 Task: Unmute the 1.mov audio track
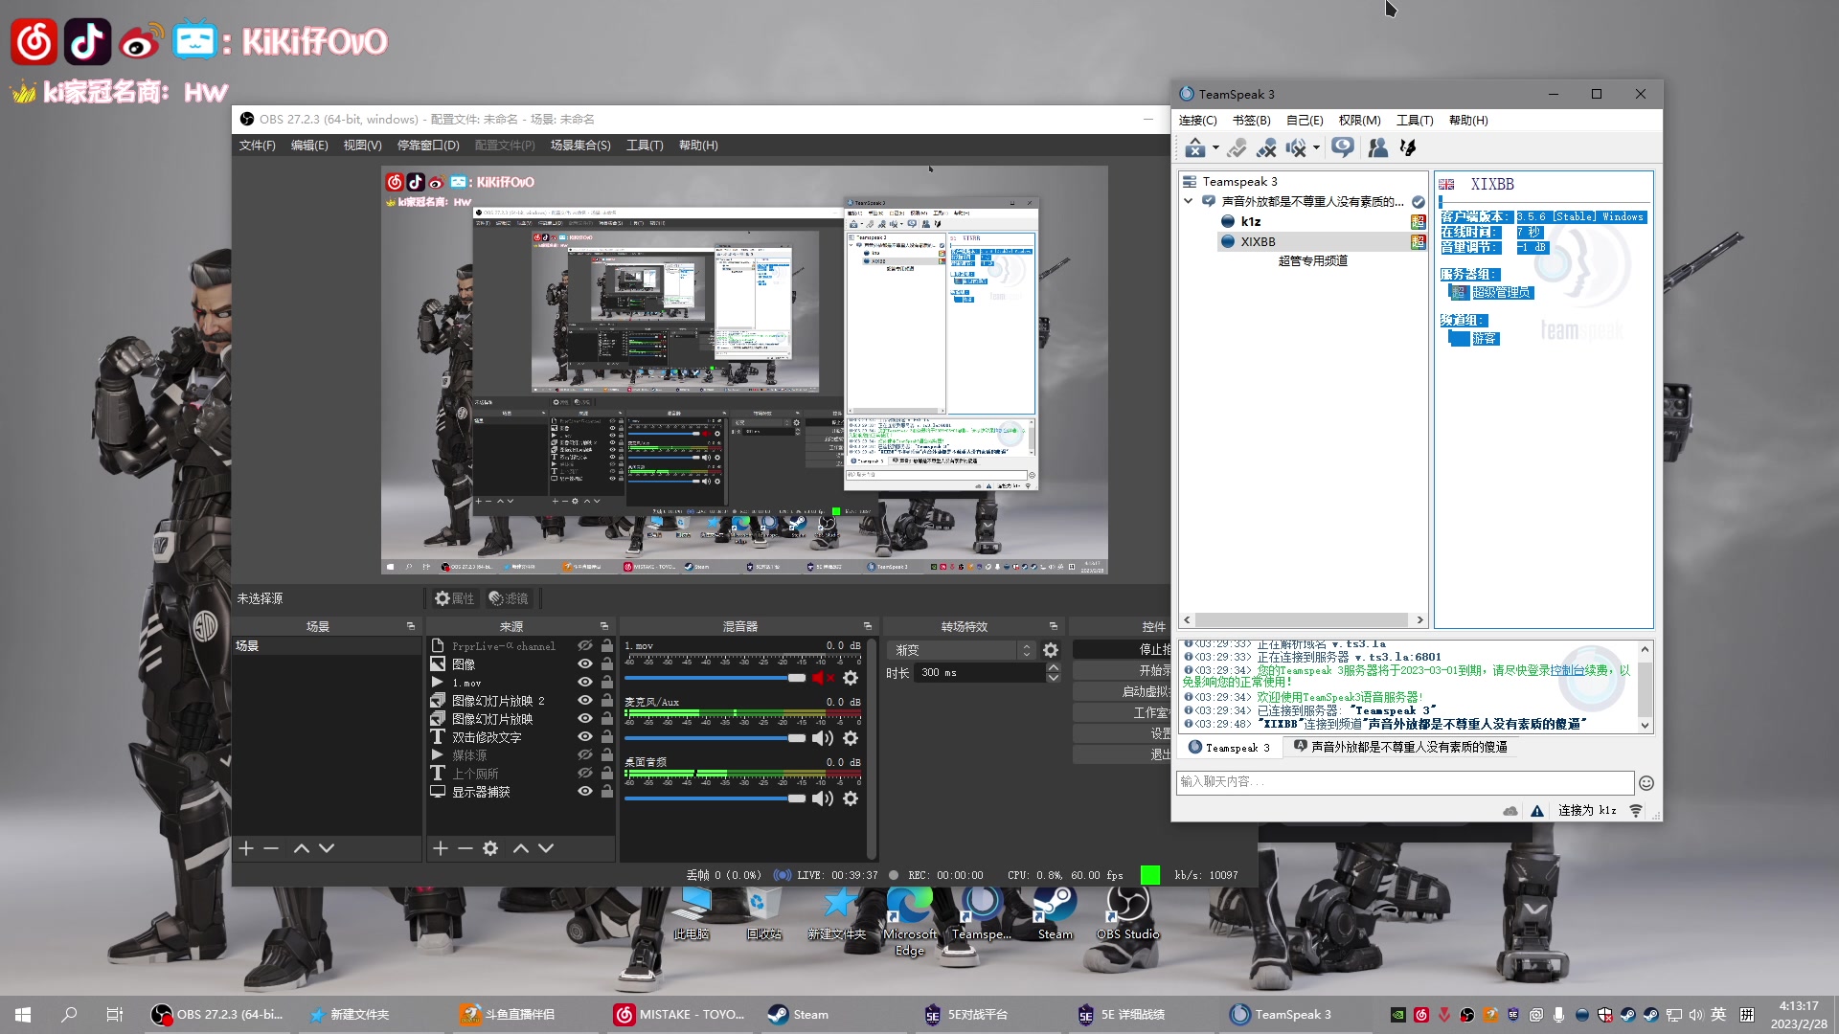[822, 678]
